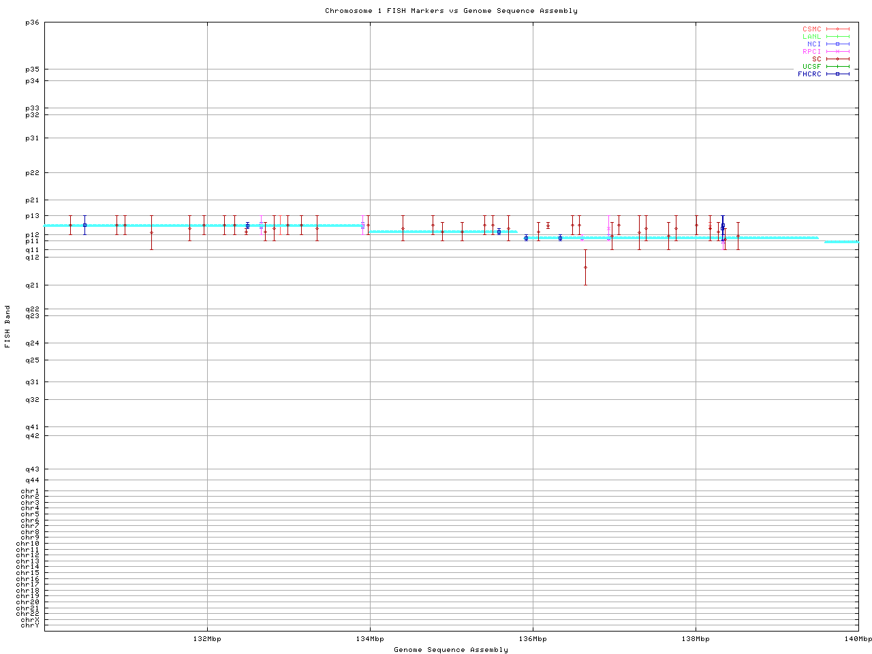Image resolution: width=872 pixels, height=654 pixels.
Task: Click the SC dark red legend marker
Action: click(837, 59)
